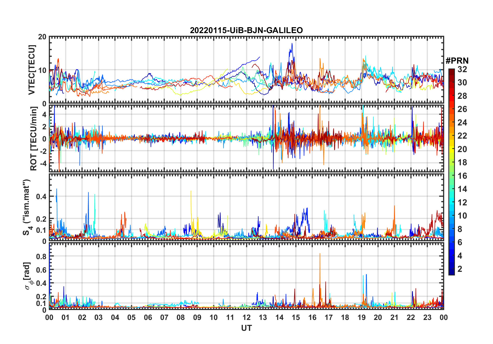This screenshot has height=344, width=493.
Task: Click x-axis hour tick 23
Action: pyautogui.click(x=427, y=317)
